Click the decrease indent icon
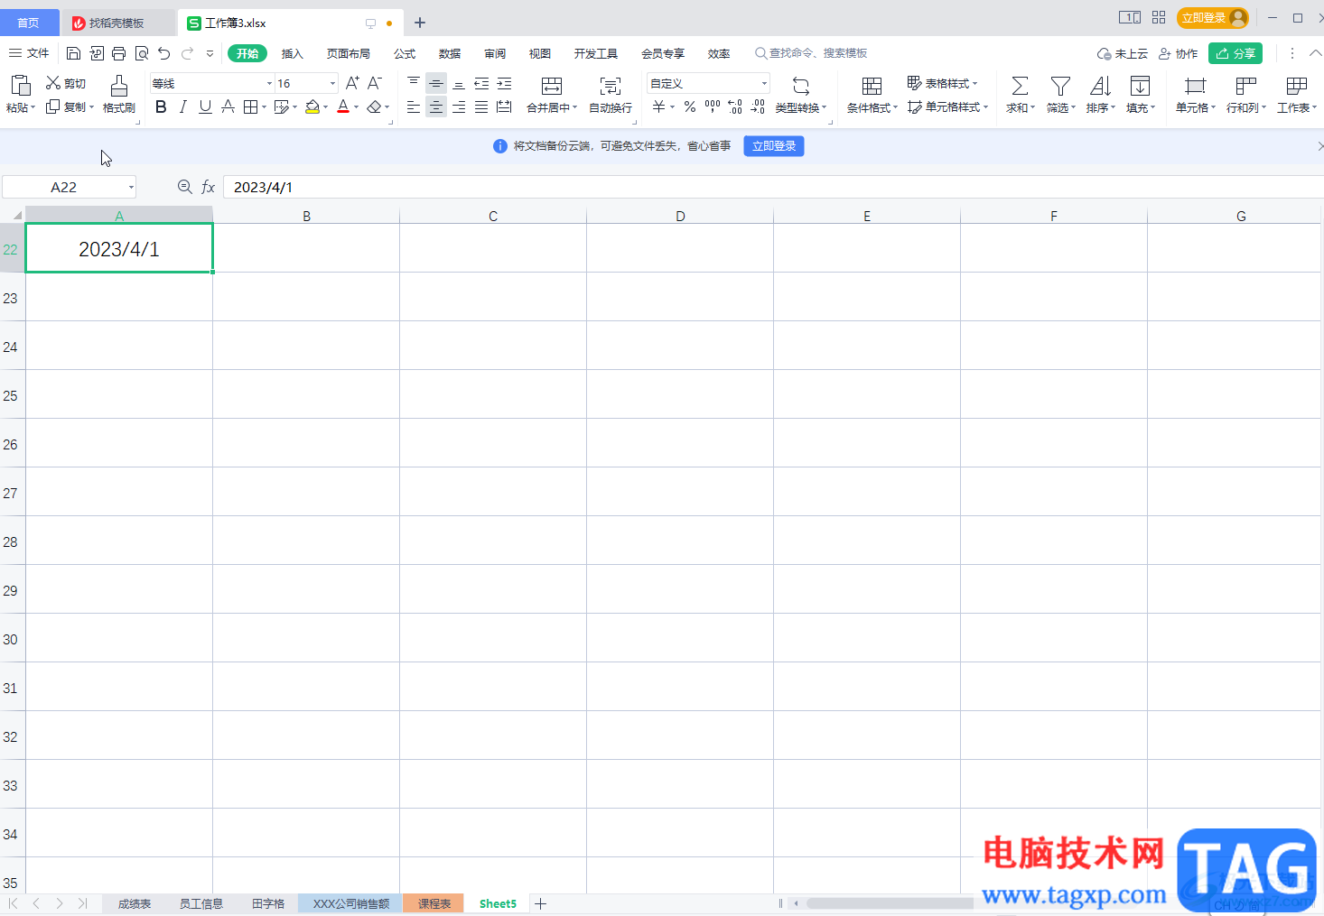Screen dimensions: 1324x916 [x=481, y=83]
